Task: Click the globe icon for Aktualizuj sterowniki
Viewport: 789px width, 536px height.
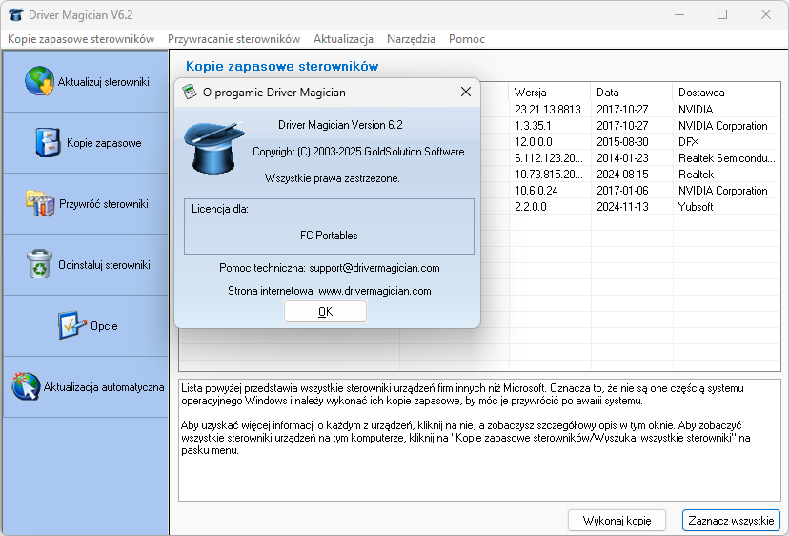Action: [x=39, y=81]
